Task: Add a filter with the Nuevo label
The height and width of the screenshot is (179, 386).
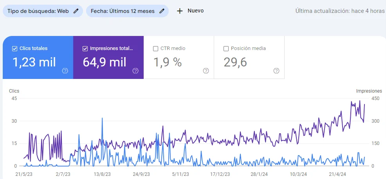Action: [x=195, y=11]
